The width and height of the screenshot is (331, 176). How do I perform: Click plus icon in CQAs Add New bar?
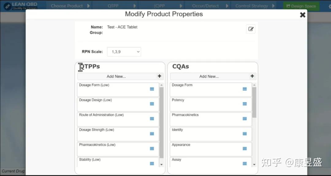(252, 76)
